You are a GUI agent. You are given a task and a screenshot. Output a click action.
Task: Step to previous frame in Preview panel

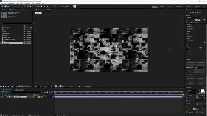point(193,12)
